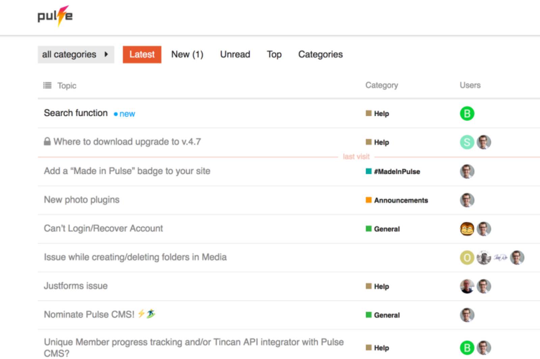
Task: Click Help category on Justforms issue row
Action: (378, 286)
